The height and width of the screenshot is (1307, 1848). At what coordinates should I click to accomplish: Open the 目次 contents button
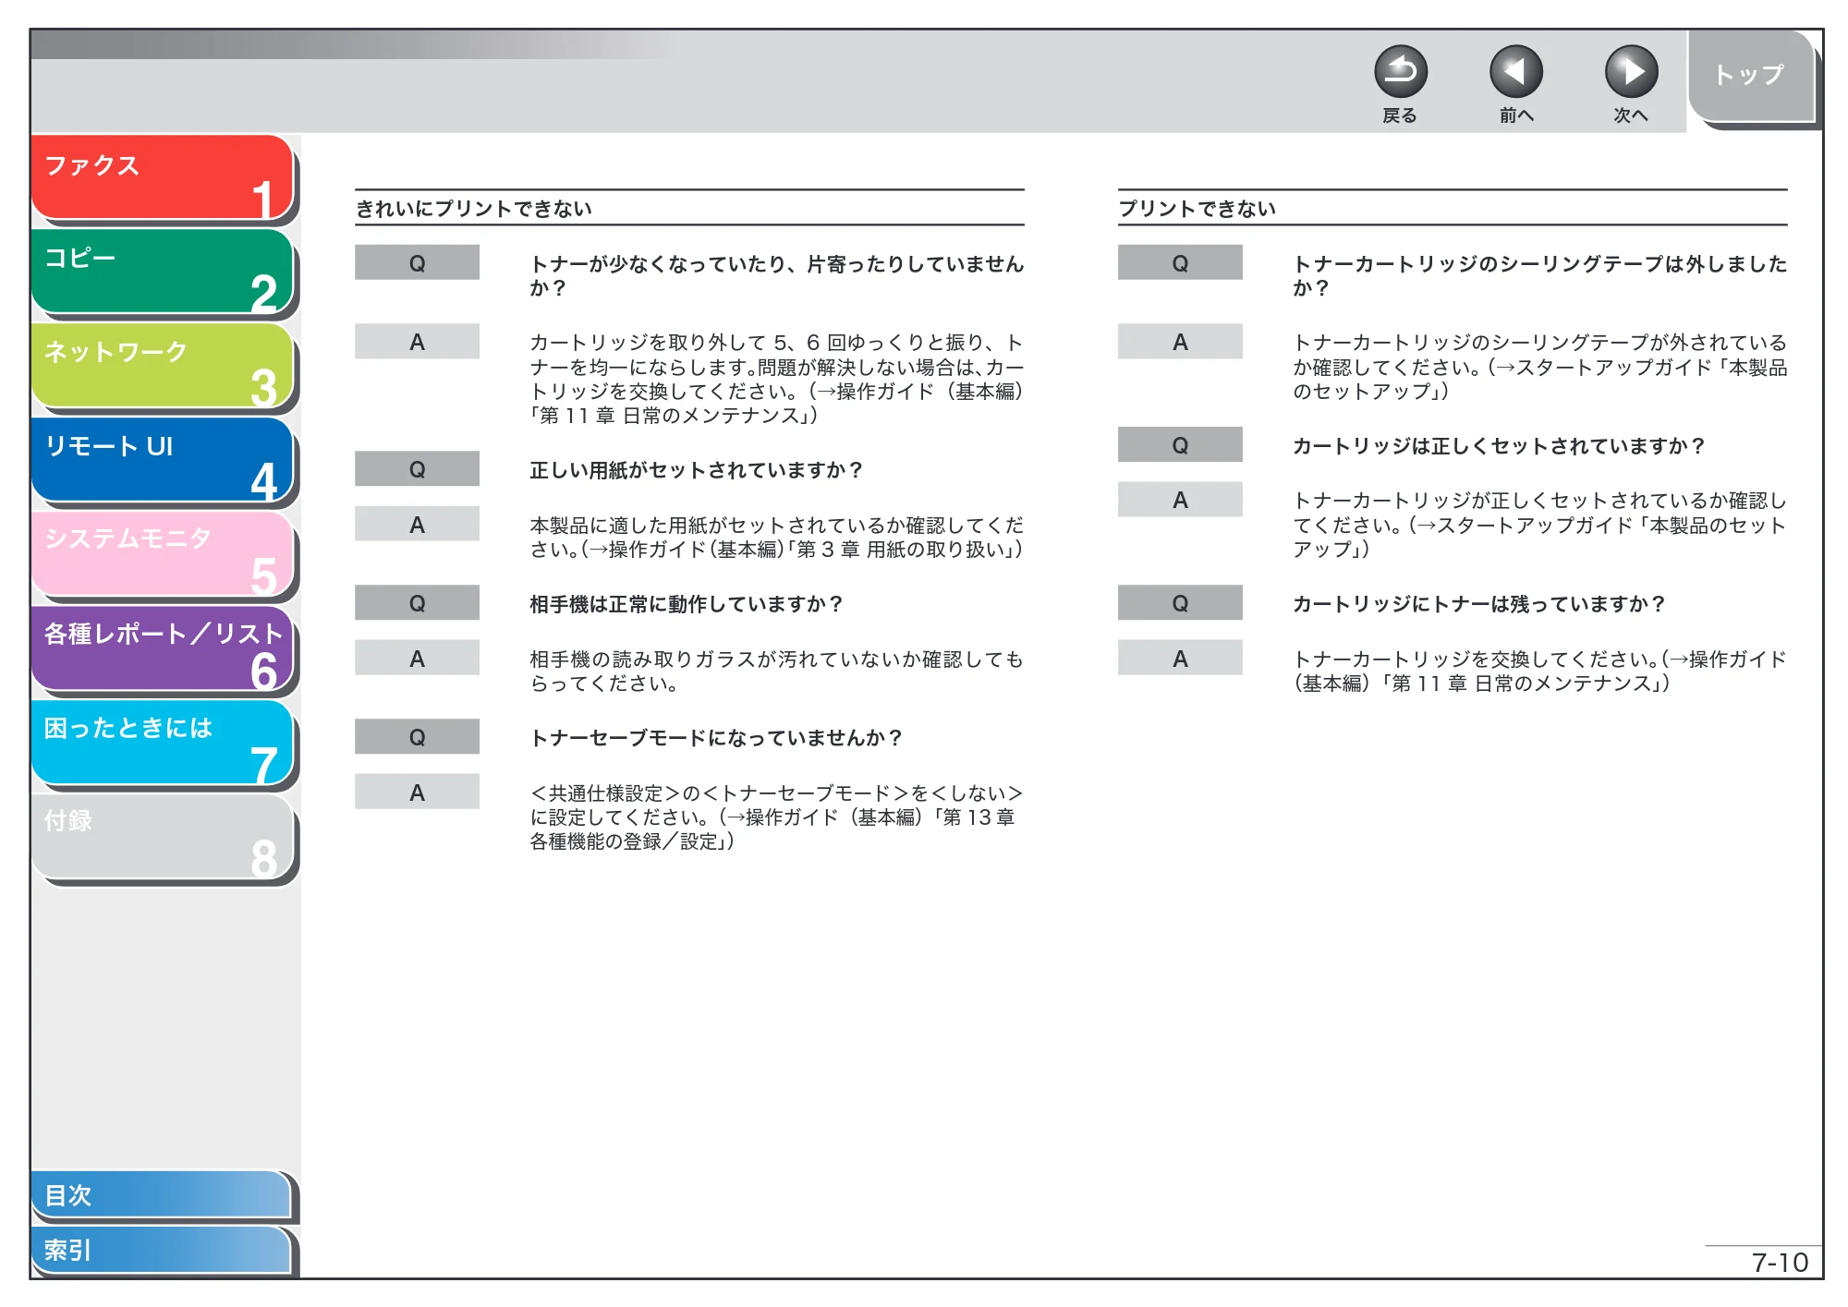coord(162,1194)
